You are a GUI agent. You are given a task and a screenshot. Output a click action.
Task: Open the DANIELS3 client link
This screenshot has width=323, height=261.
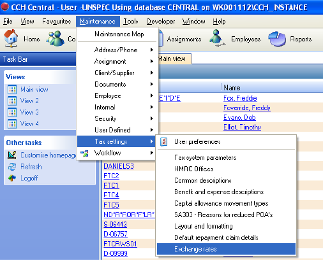tap(119, 166)
